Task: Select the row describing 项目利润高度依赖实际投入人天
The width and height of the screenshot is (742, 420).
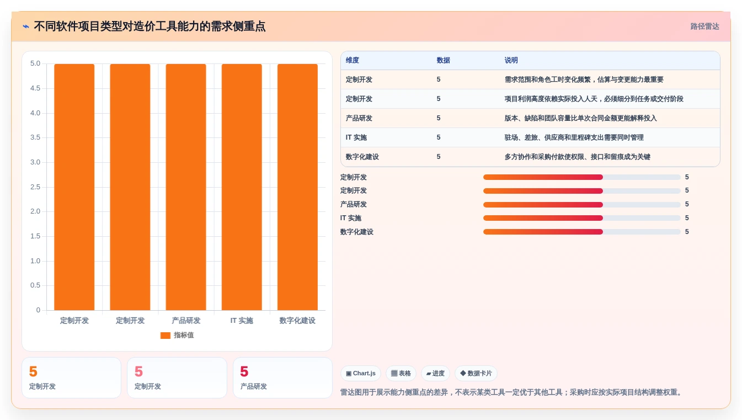Action: 530,99
